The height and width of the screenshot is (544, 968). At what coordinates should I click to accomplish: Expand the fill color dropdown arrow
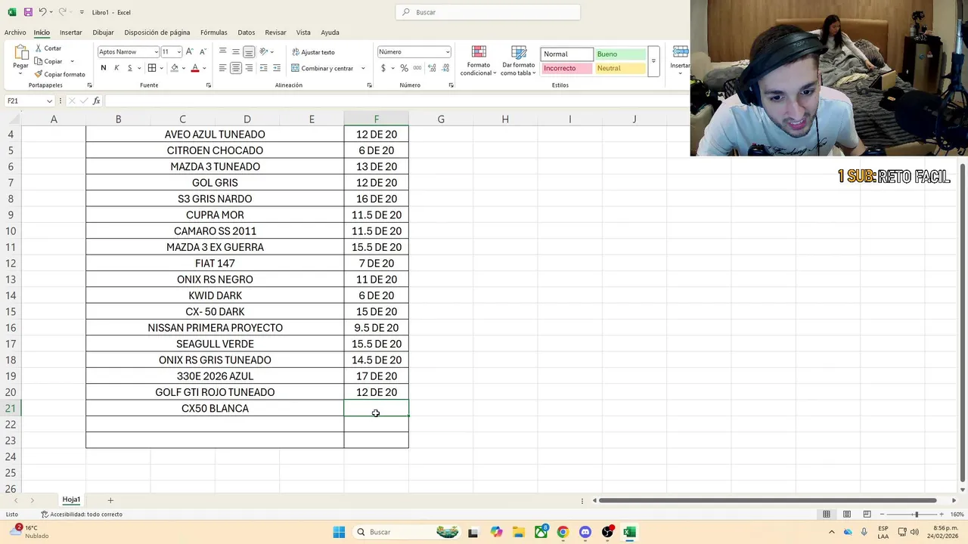click(x=184, y=68)
